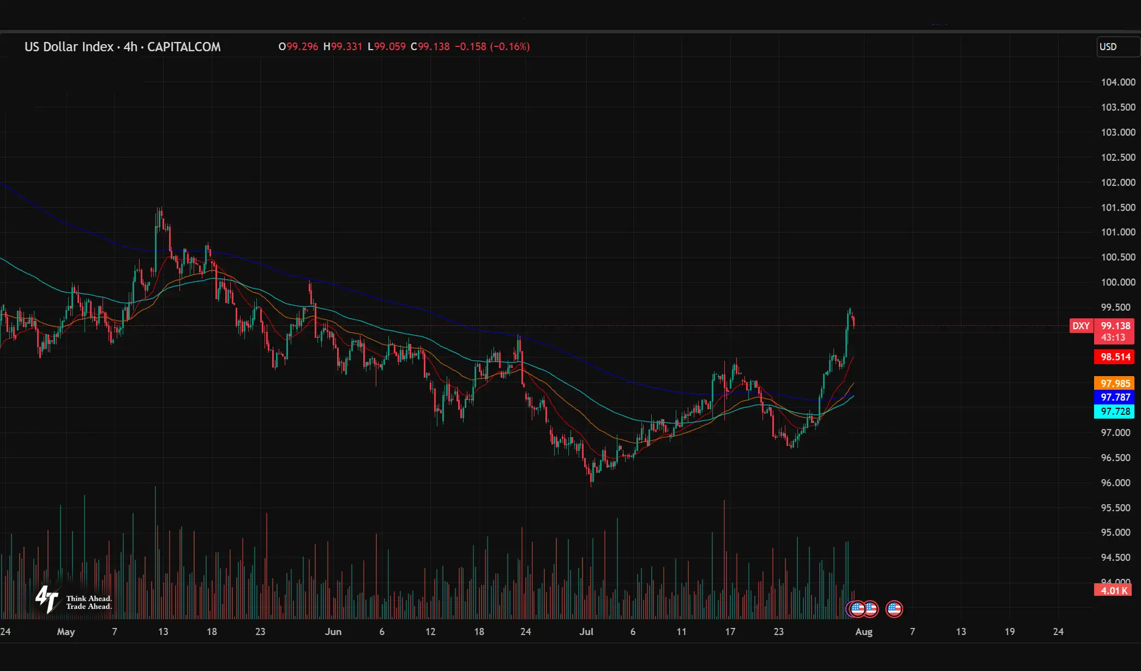Click the close value C99.138 in legend
Screen dimensions: 1141x671
[x=430, y=47]
